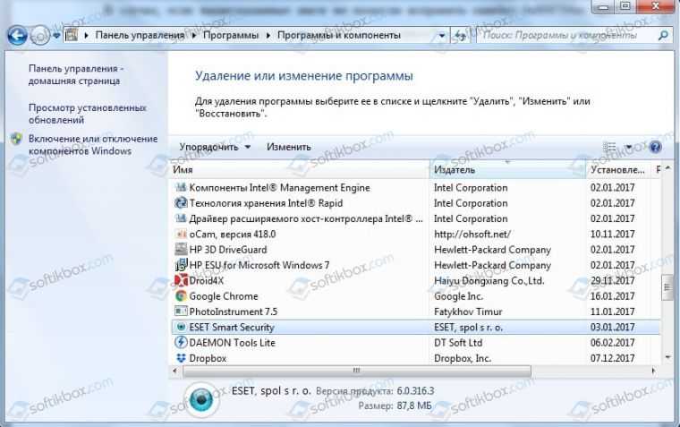Open 'Включение или отключение компонентов Windows' link
Viewport: 680px width, 427px height.
tap(93, 144)
